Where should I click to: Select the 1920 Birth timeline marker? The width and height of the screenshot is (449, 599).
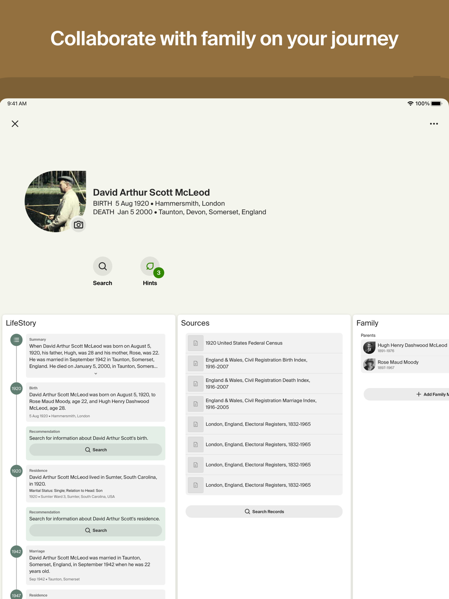point(16,388)
